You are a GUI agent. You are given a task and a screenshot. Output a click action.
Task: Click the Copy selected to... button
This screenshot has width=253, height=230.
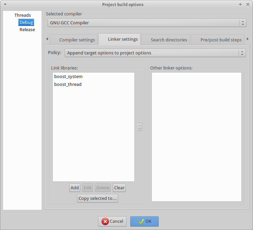(97, 199)
